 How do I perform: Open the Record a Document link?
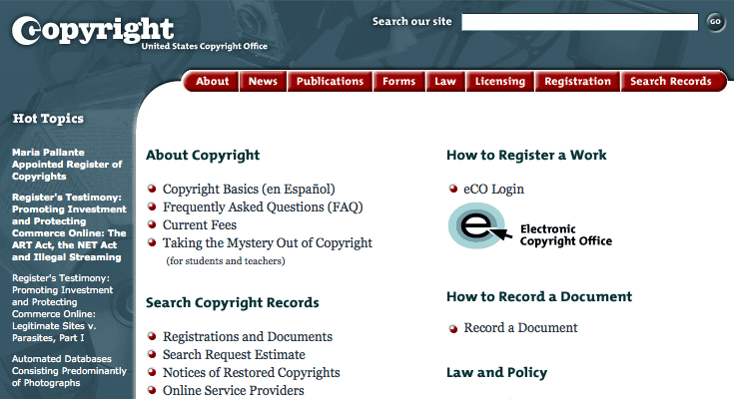(x=520, y=328)
